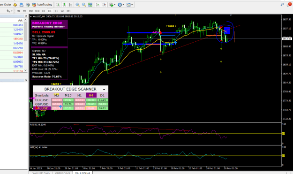
Task: Minimize the Breakout Edge Scanner panel
Action: pos(104,89)
